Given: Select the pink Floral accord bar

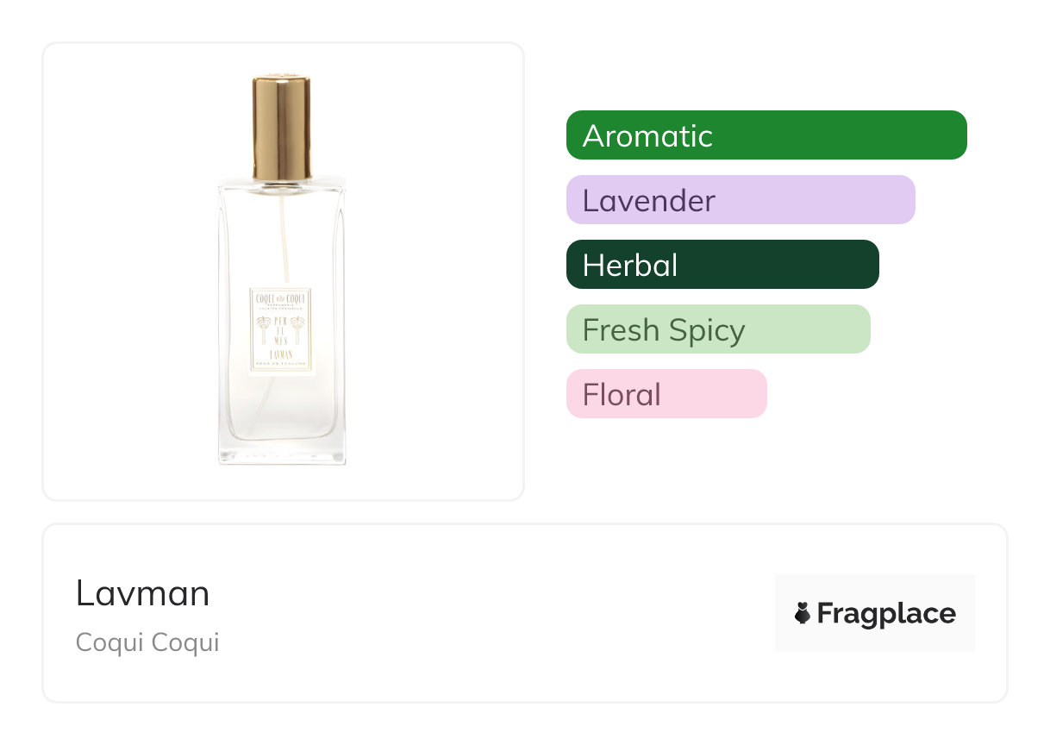Looking at the screenshot, I should (x=666, y=394).
